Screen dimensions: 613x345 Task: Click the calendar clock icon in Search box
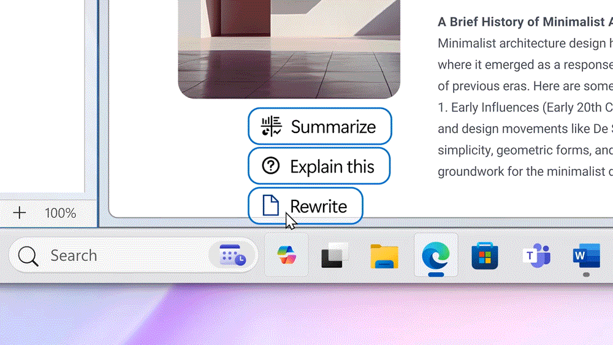coord(232,256)
